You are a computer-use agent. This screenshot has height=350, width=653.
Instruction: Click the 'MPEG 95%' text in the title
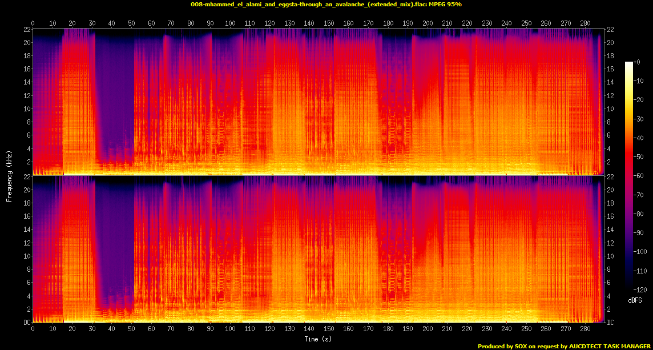click(x=445, y=5)
